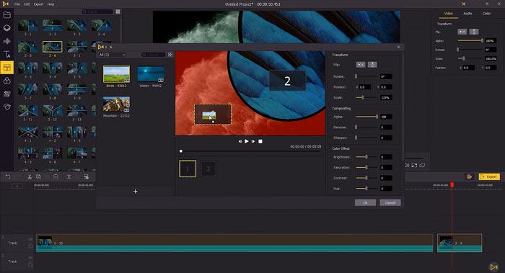Click the dialog Rotate value field
505x273 pixels.
click(x=386, y=76)
